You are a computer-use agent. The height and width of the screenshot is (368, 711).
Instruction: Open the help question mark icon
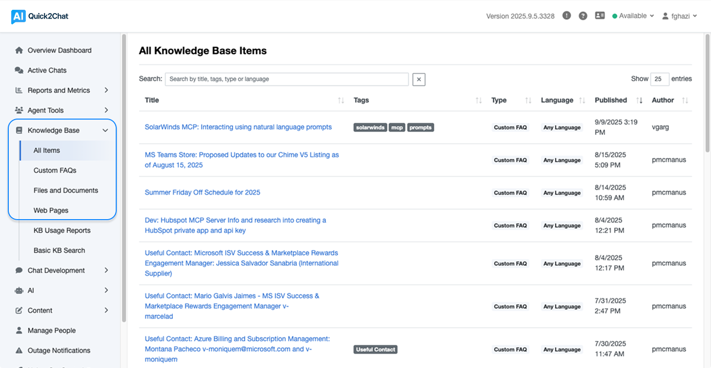click(583, 16)
